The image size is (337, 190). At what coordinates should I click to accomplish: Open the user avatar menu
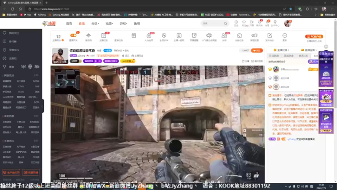pyautogui.click(x=287, y=23)
